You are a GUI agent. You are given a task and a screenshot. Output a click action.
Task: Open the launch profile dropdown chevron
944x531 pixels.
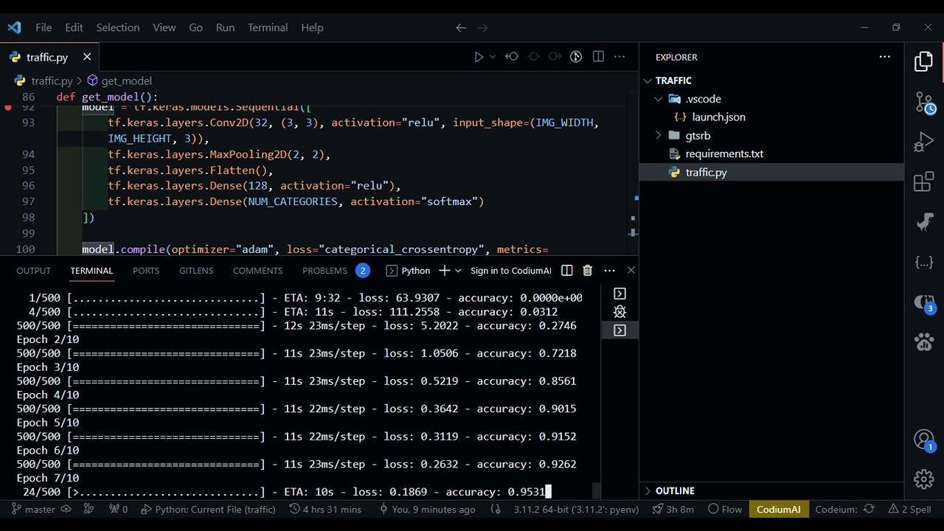pos(458,271)
